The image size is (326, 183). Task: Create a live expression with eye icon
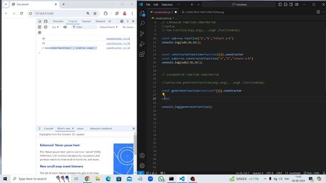[65, 27]
